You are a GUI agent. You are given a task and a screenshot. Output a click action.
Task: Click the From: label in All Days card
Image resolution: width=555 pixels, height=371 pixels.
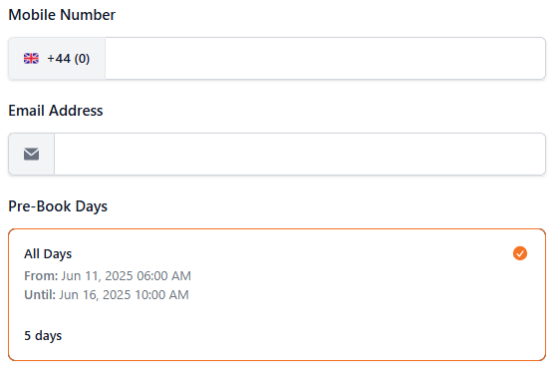pyautogui.click(x=41, y=275)
